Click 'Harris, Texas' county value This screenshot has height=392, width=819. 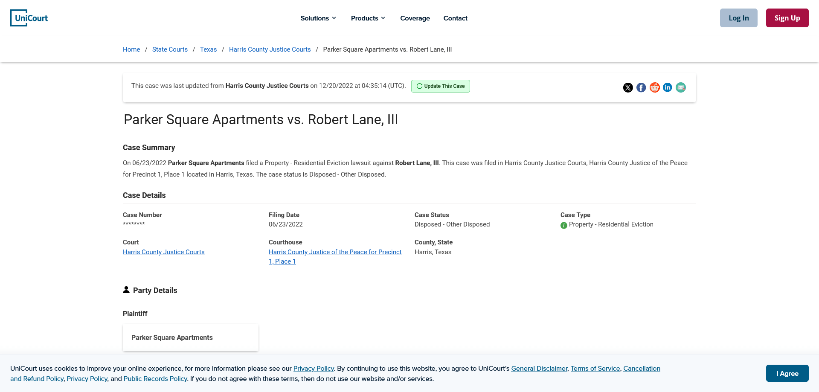(433, 252)
